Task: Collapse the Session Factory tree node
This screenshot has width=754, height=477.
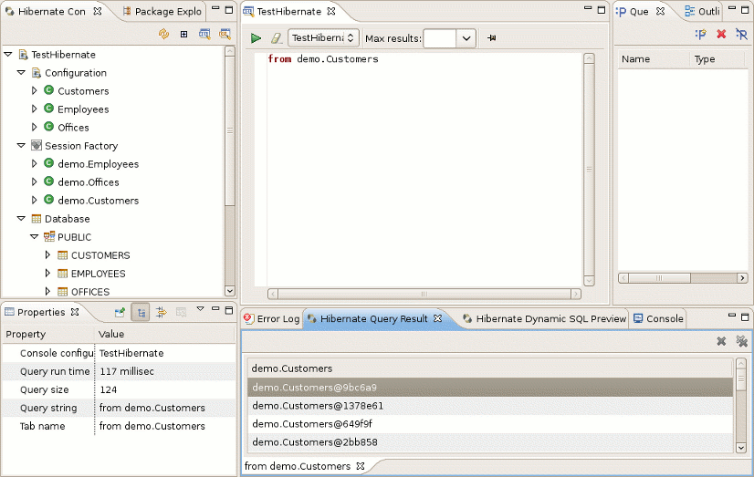Action: click(21, 146)
